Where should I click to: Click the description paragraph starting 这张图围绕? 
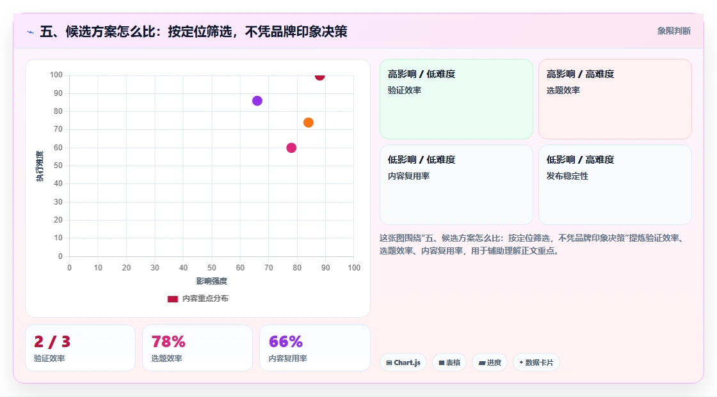point(532,244)
